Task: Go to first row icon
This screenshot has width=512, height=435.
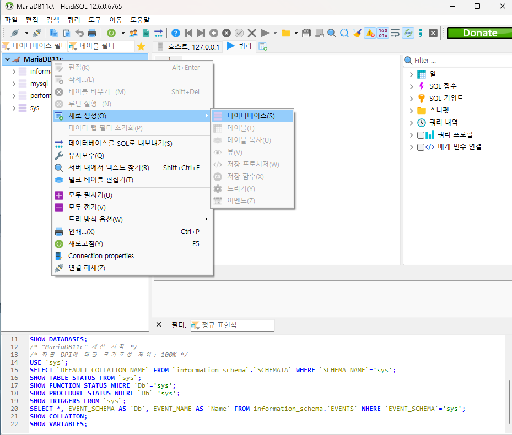Action: click(188, 33)
